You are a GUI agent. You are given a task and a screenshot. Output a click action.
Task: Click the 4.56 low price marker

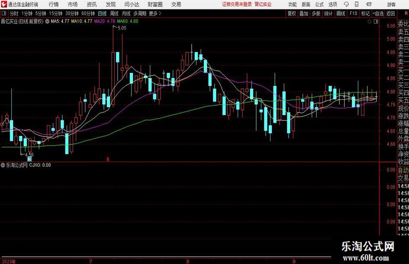(x=29, y=154)
